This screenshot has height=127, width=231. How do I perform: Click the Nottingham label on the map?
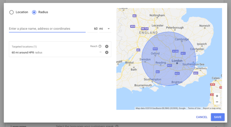(157, 15)
